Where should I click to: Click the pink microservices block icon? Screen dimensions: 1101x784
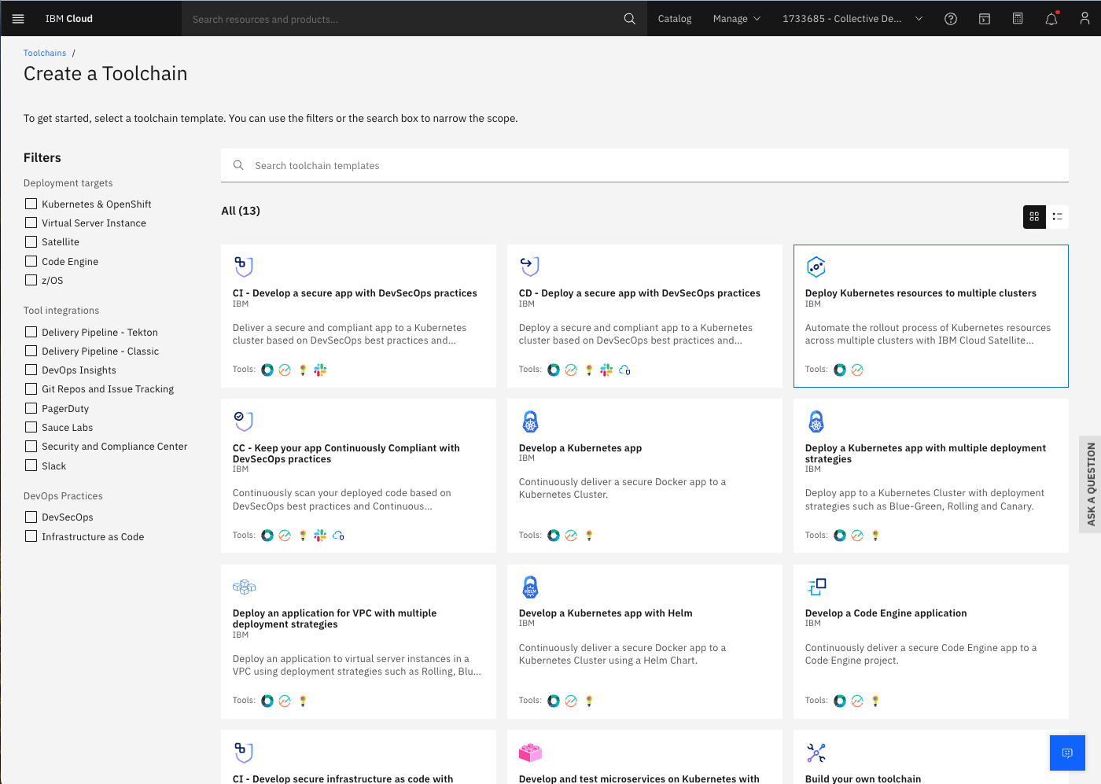(531, 753)
